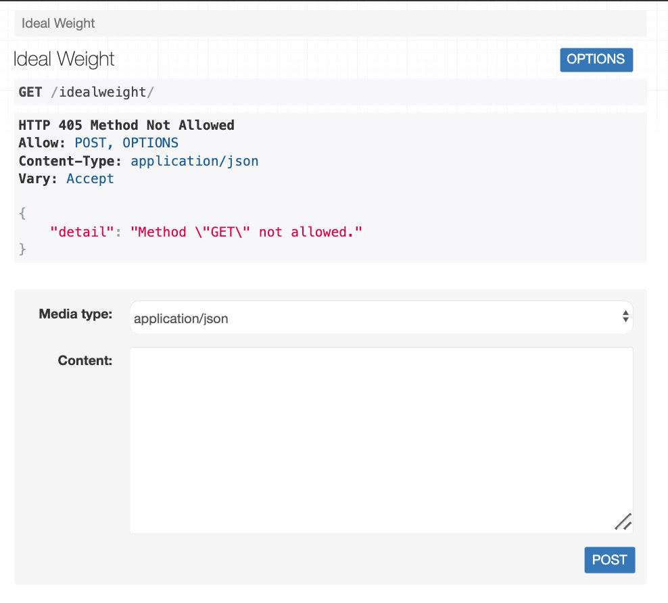The image size is (668, 603).
Task: Focus the Content text area
Action: click(x=381, y=439)
